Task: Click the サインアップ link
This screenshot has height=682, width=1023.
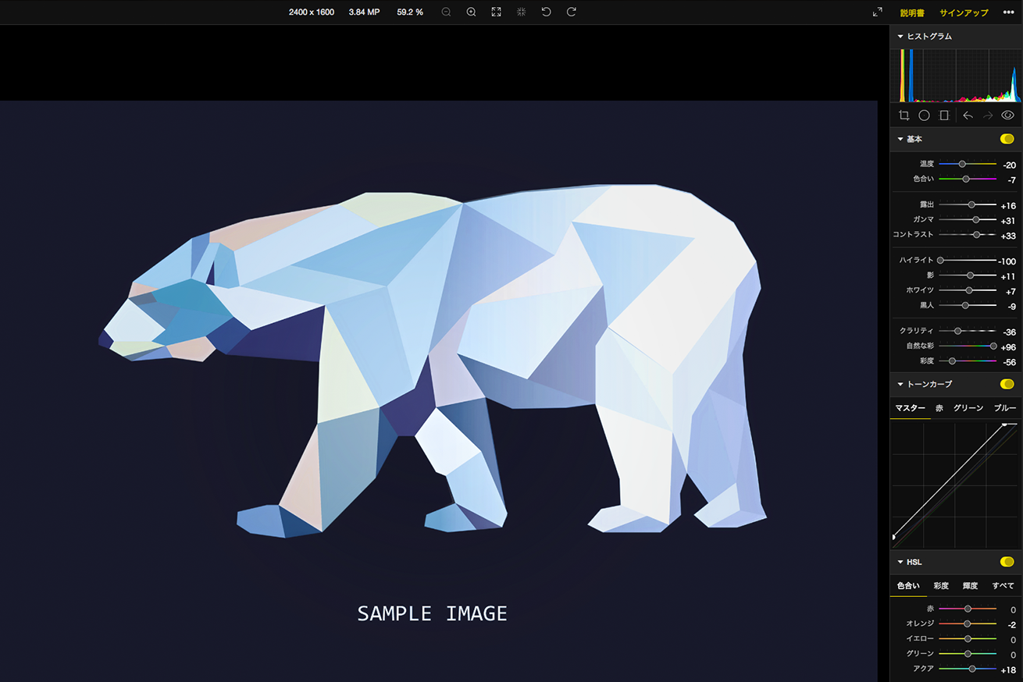Action: tap(964, 12)
